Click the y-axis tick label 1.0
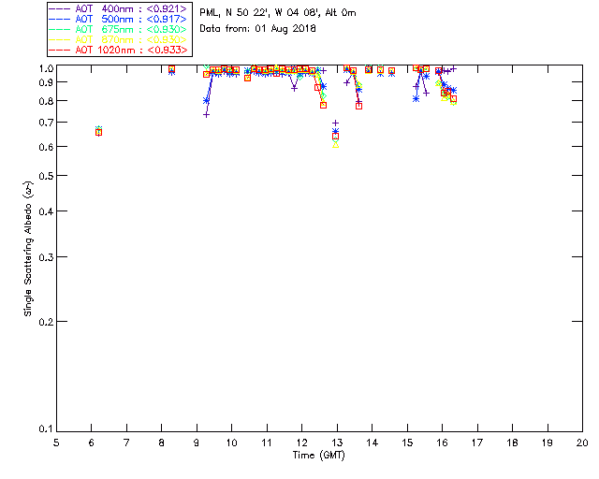The height and width of the screenshot is (479, 599). tap(46, 68)
